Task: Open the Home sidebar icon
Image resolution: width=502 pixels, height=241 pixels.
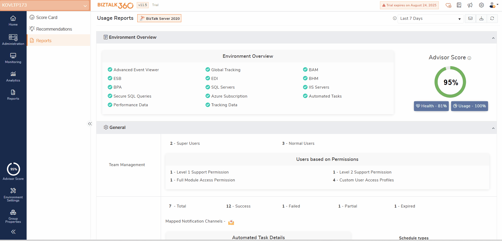Action: 13,21
